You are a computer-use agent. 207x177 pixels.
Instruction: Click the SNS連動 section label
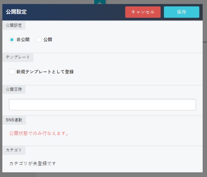tap(14, 120)
